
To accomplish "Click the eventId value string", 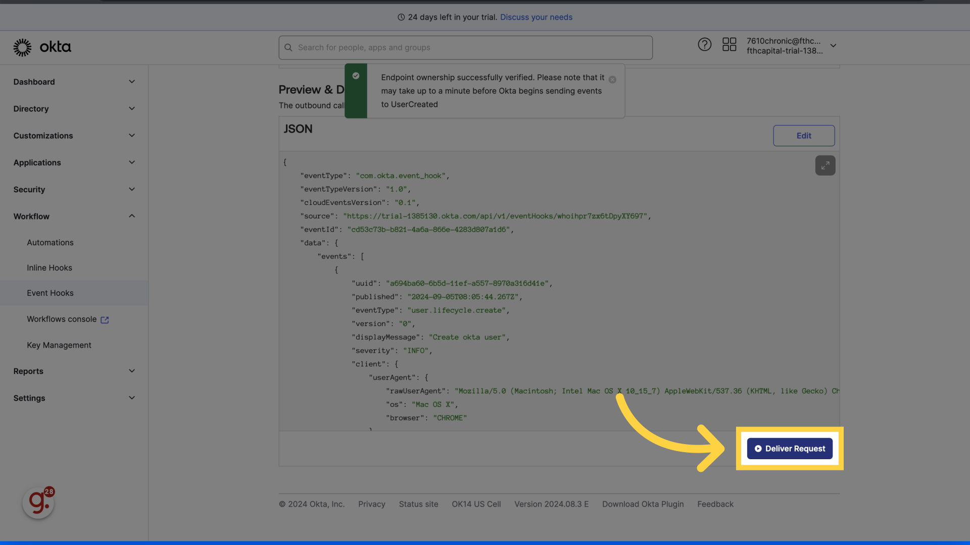I will point(428,230).
